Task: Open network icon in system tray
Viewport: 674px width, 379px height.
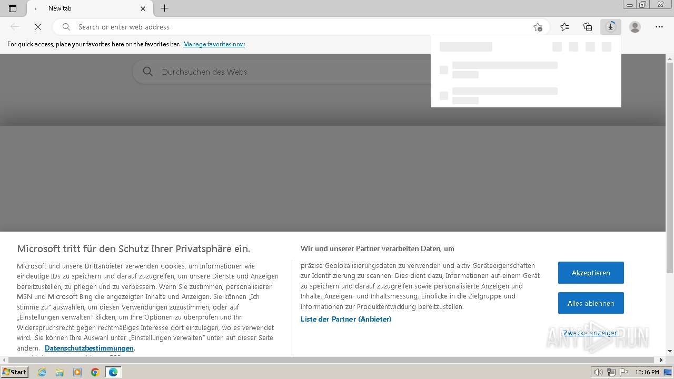Action: [611, 372]
